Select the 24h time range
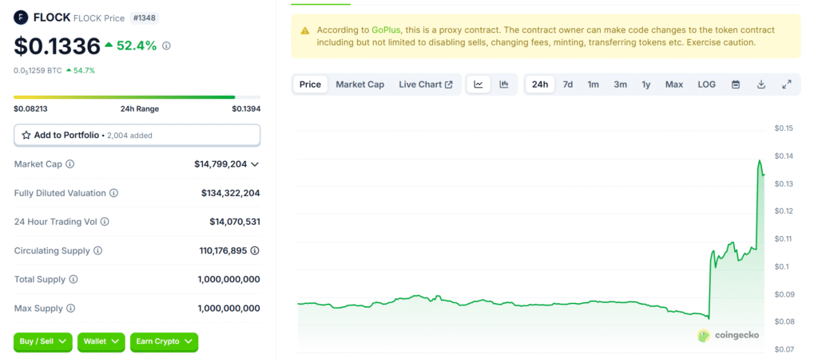 (x=540, y=85)
